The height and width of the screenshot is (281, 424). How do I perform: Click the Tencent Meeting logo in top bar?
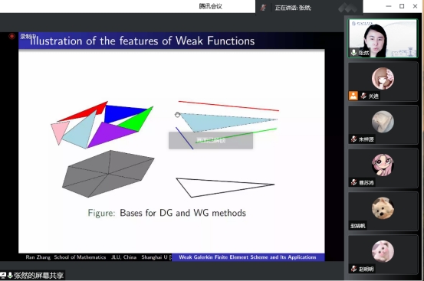coord(347,8)
